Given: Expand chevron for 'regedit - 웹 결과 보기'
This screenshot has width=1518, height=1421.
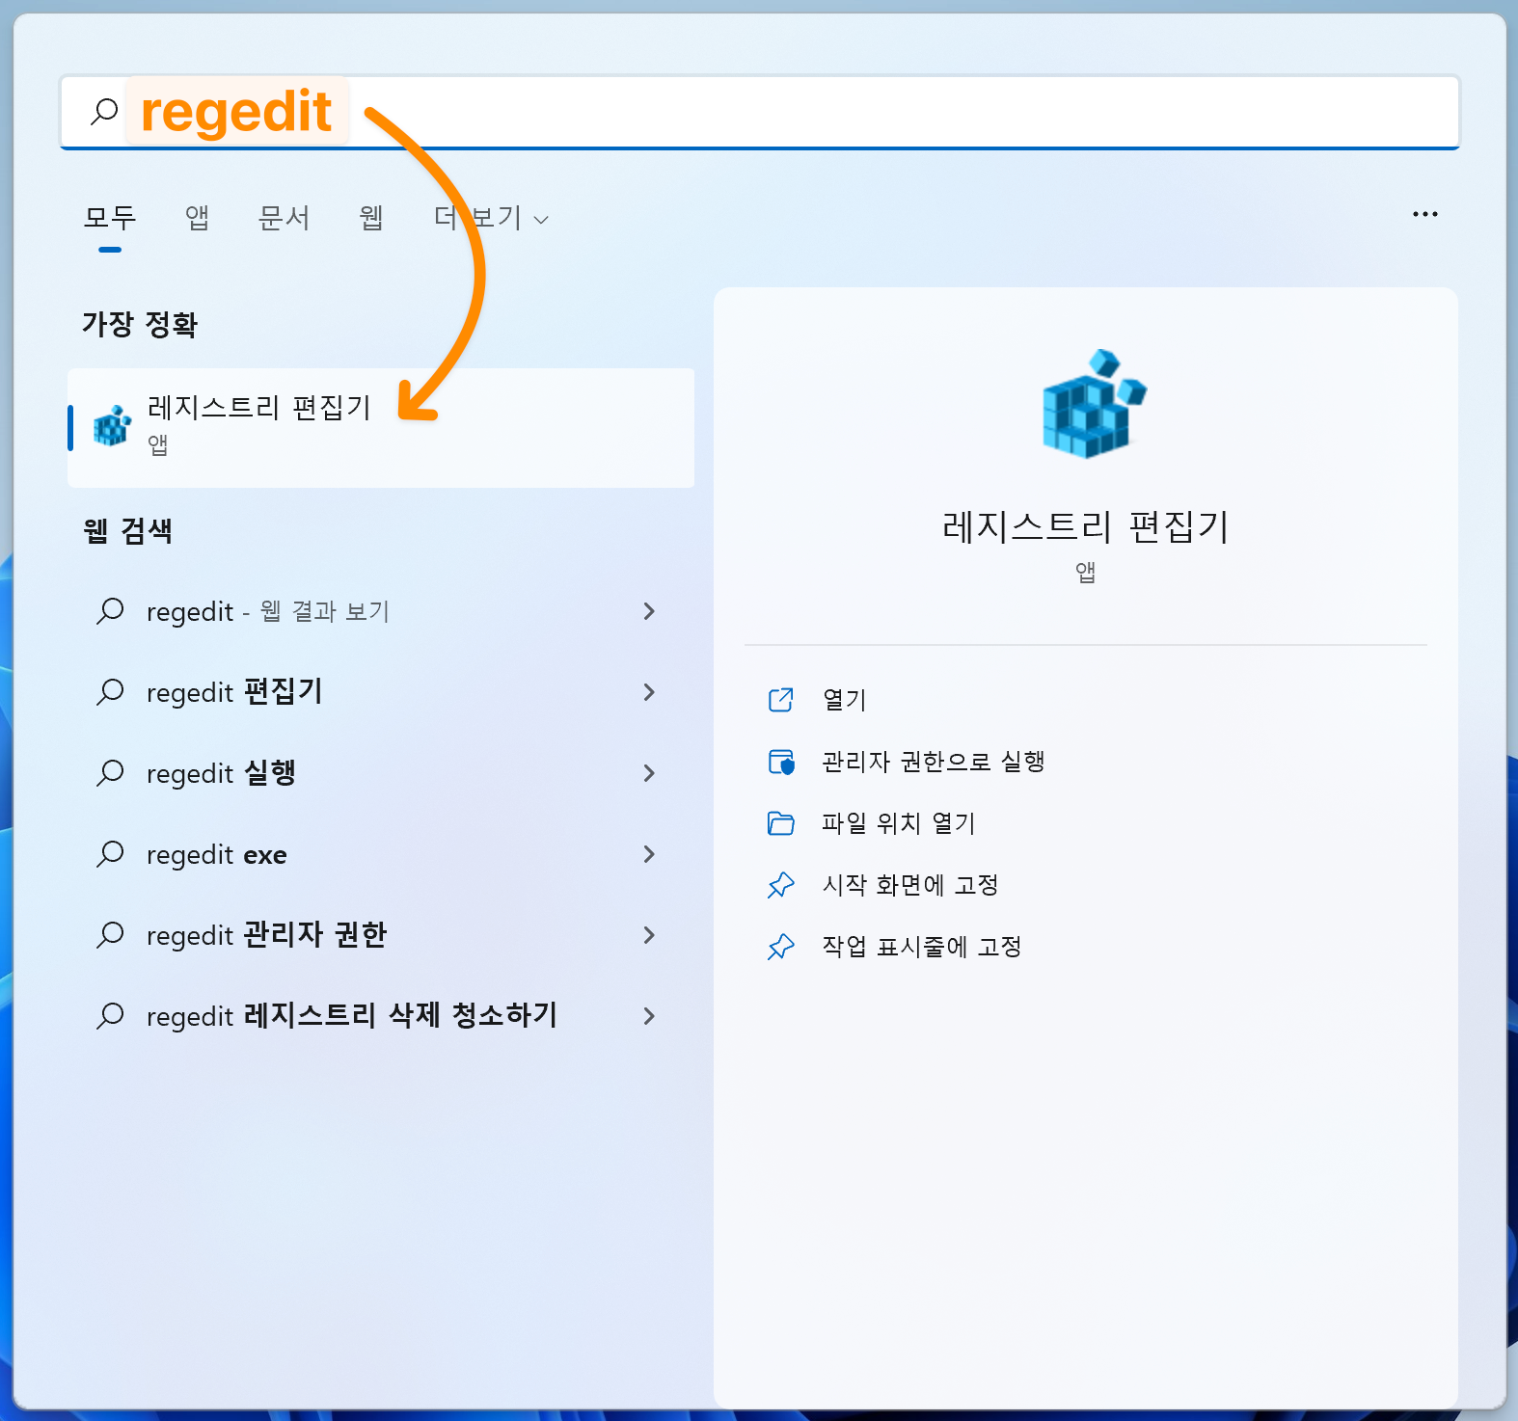Looking at the screenshot, I should click(x=649, y=611).
